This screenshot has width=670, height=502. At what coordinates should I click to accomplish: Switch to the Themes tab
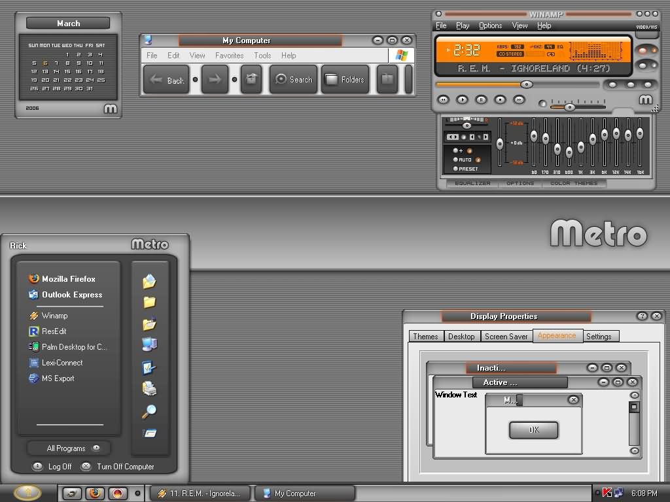pos(426,337)
